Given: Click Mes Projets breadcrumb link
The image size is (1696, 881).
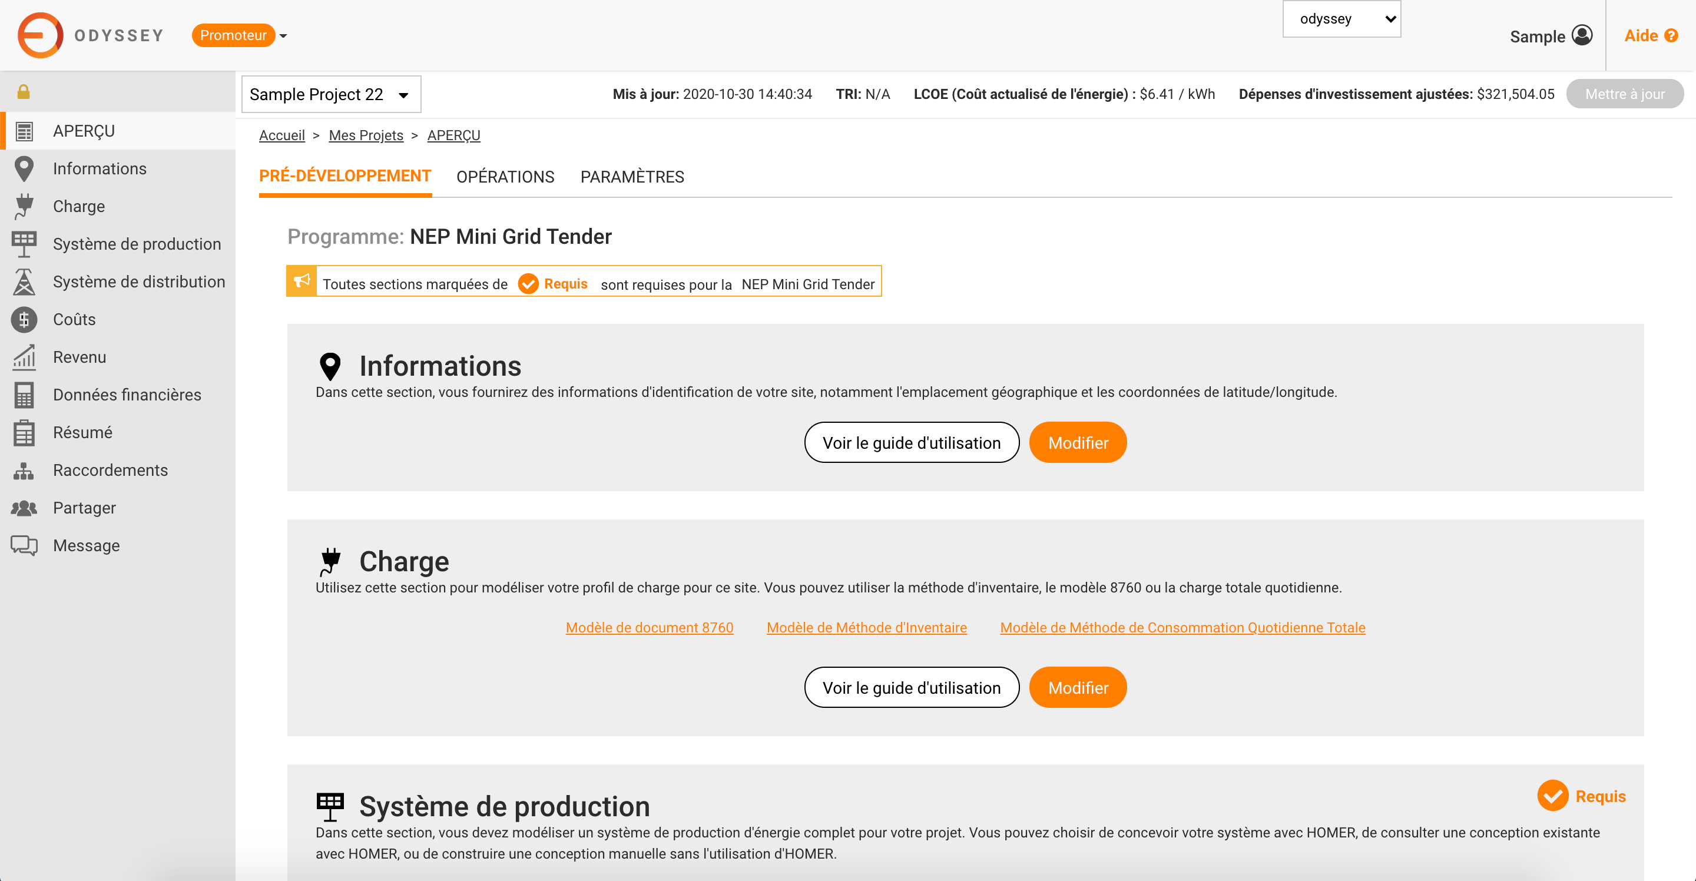Looking at the screenshot, I should 365,135.
